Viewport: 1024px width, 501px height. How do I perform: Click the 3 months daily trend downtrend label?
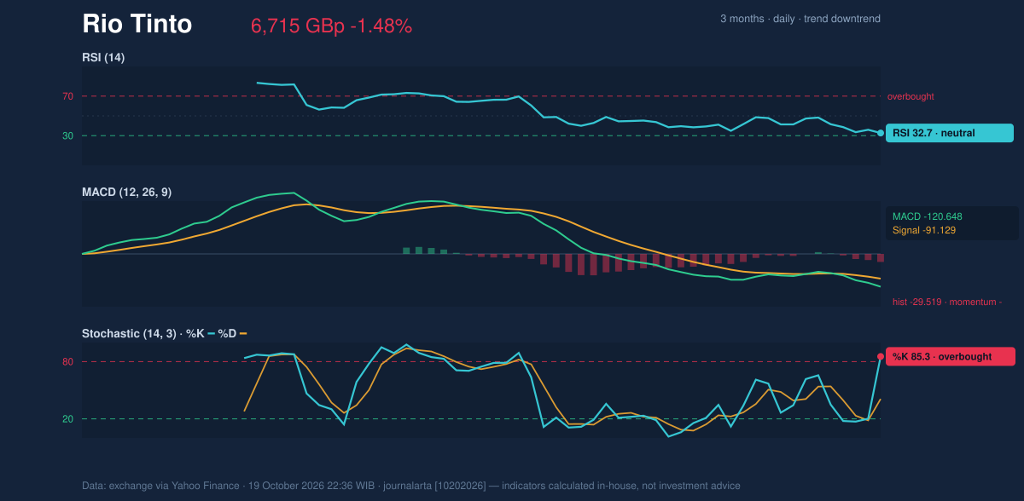(x=800, y=19)
